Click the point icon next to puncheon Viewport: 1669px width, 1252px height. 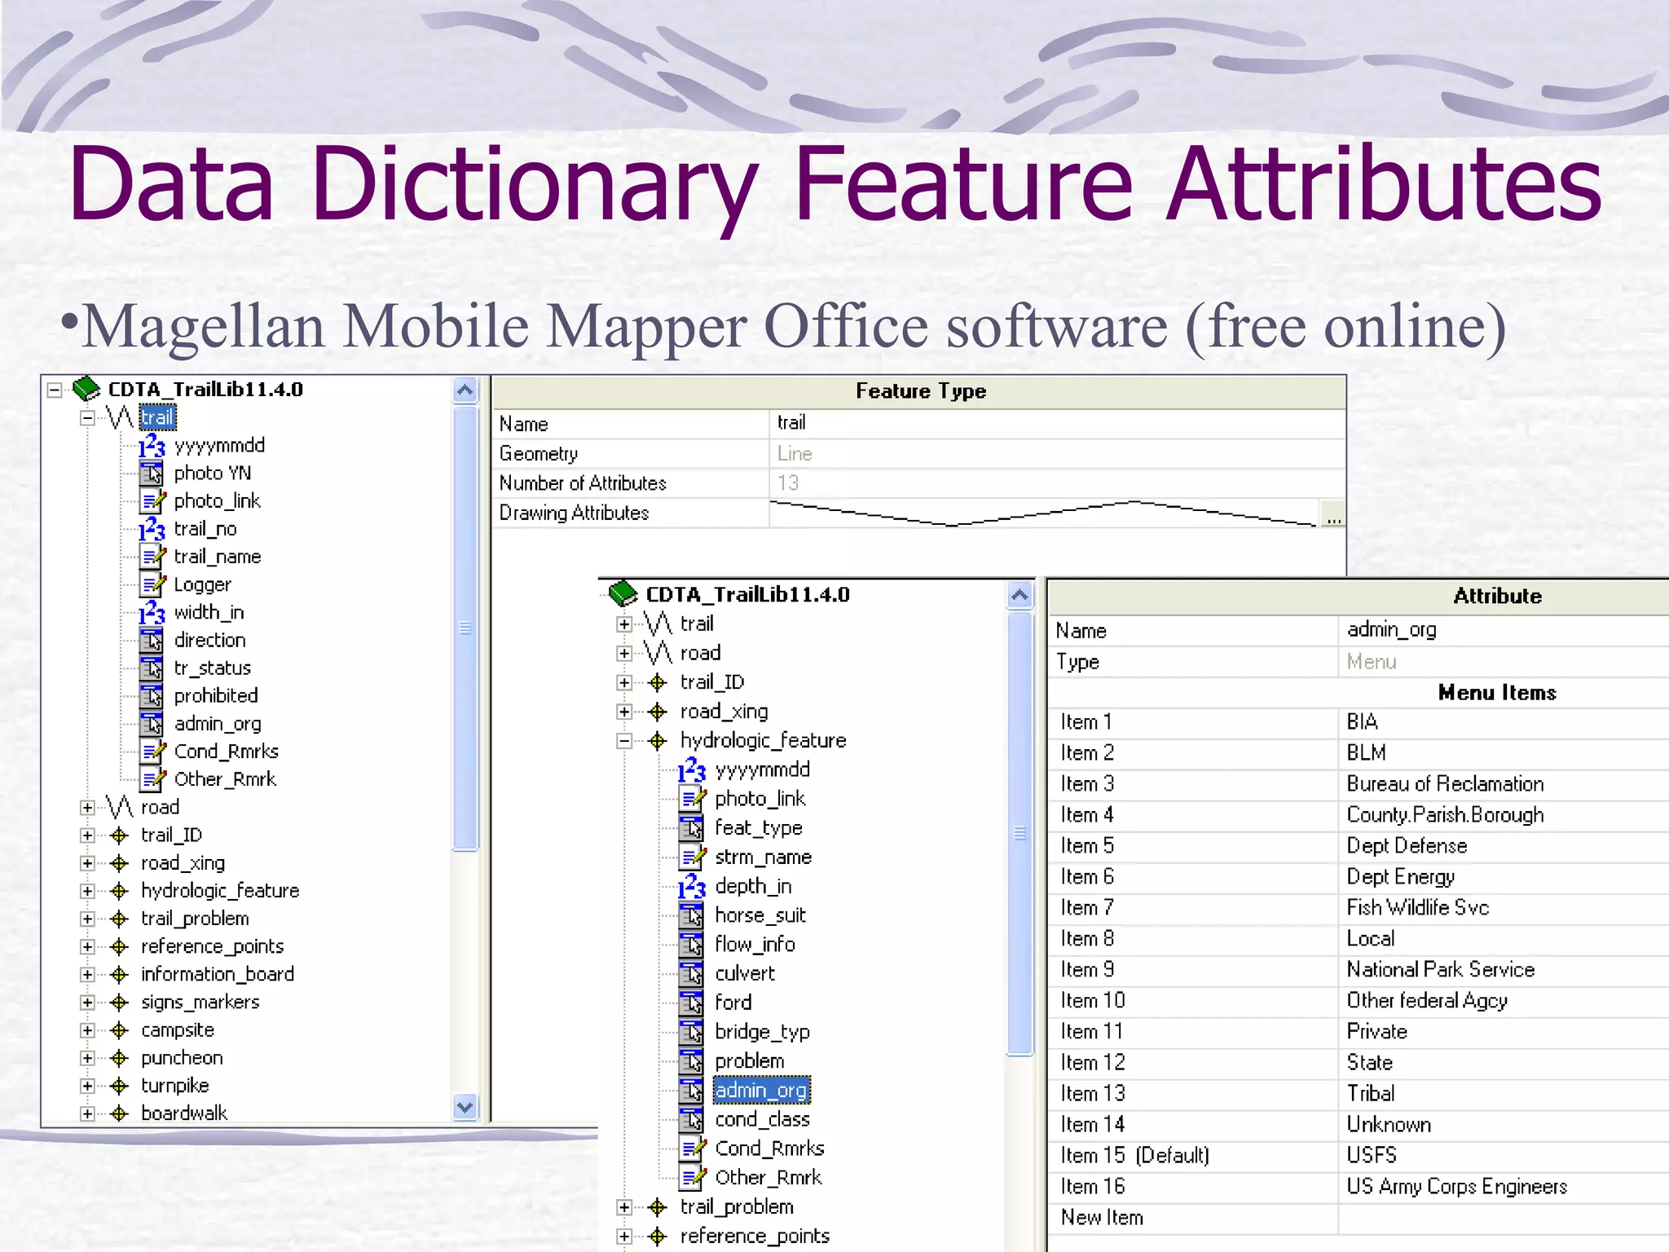120,1058
